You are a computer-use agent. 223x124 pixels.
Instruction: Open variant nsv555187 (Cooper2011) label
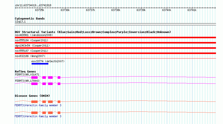pos(32,51)
